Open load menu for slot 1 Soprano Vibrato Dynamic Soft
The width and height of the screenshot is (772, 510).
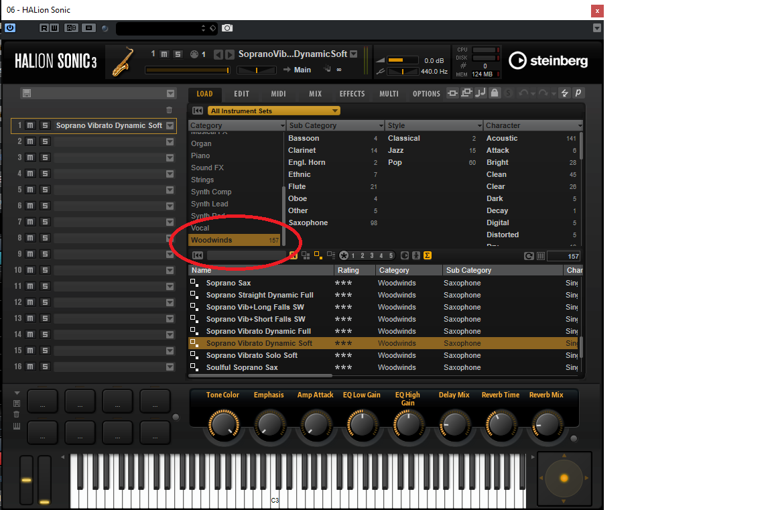coord(170,125)
